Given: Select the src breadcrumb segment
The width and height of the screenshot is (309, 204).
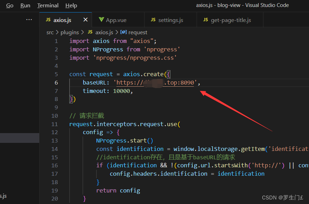Looking at the screenshot, I should point(50,32).
